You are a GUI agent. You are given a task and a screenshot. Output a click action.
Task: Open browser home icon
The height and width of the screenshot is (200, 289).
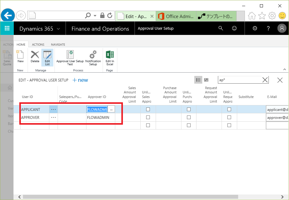[x=252, y=16]
